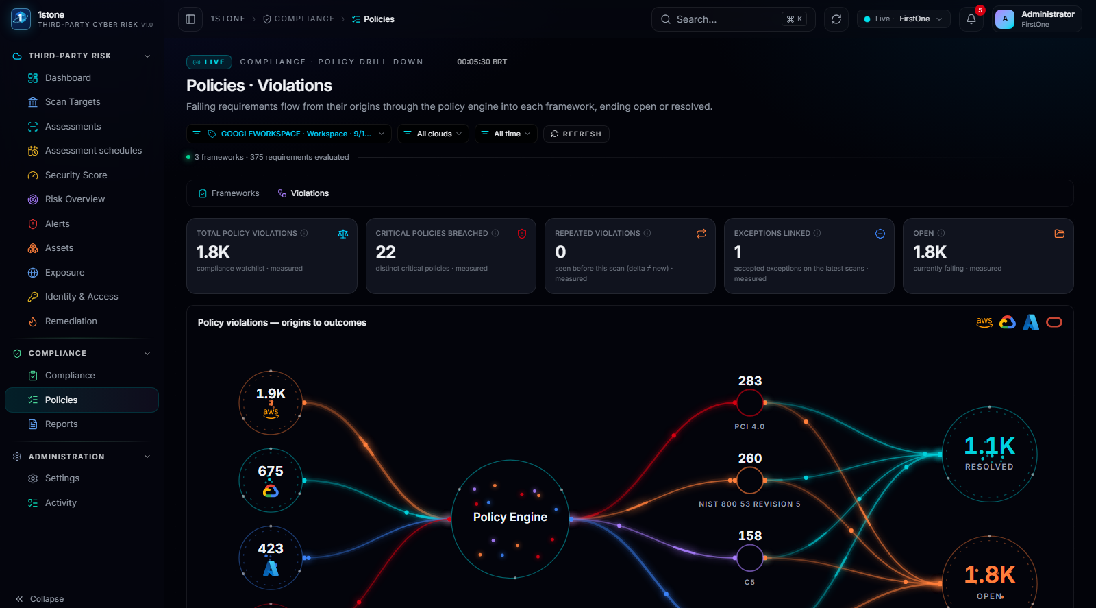The width and height of the screenshot is (1096, 608).
Task: Switch to the Frameworks tab
Action: point(229,193)
